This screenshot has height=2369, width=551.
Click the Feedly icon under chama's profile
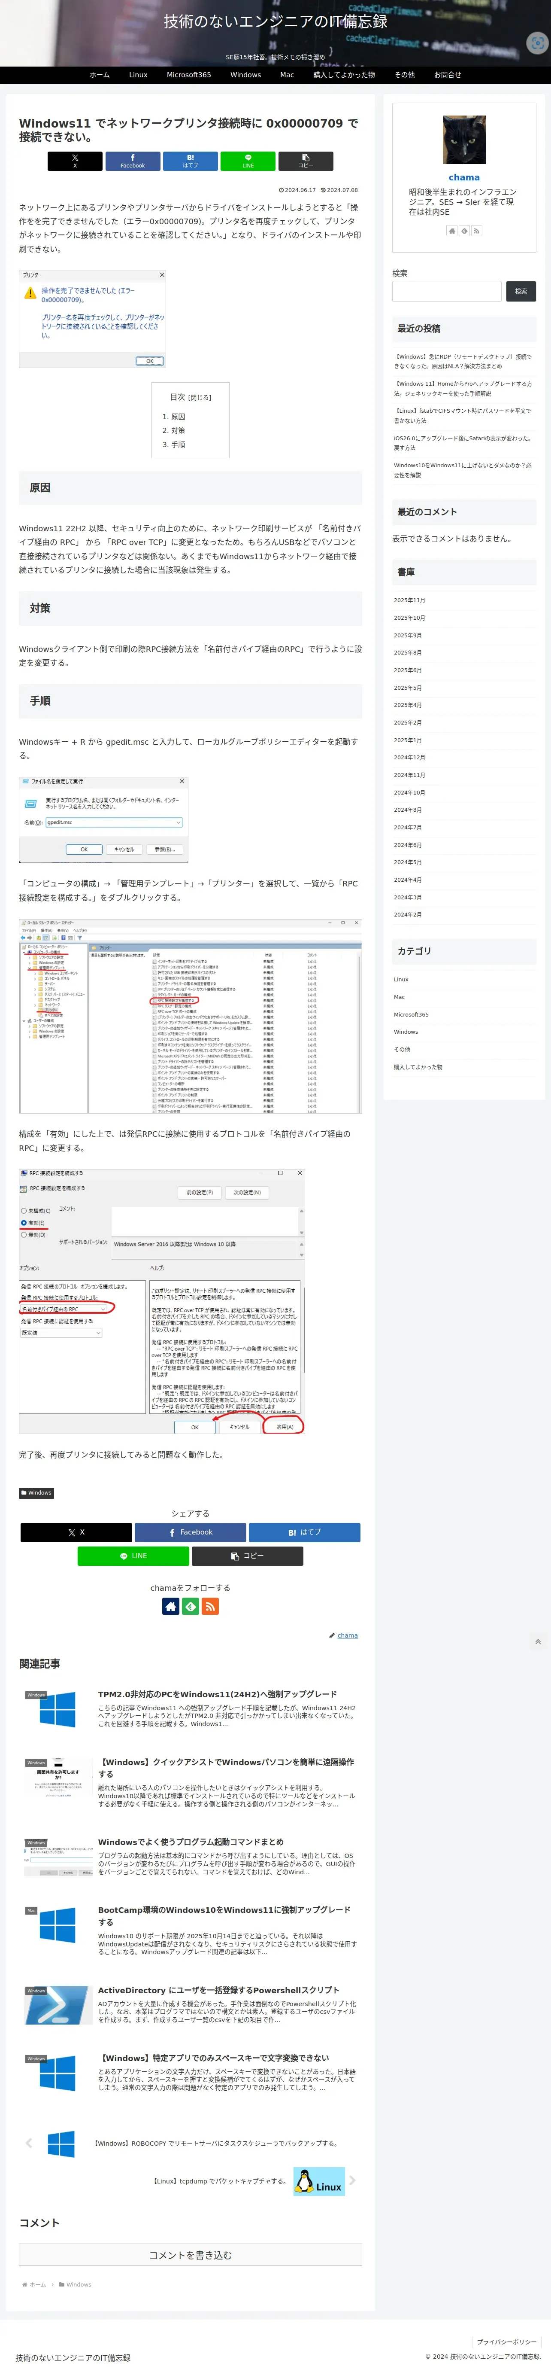click(464, 231)
